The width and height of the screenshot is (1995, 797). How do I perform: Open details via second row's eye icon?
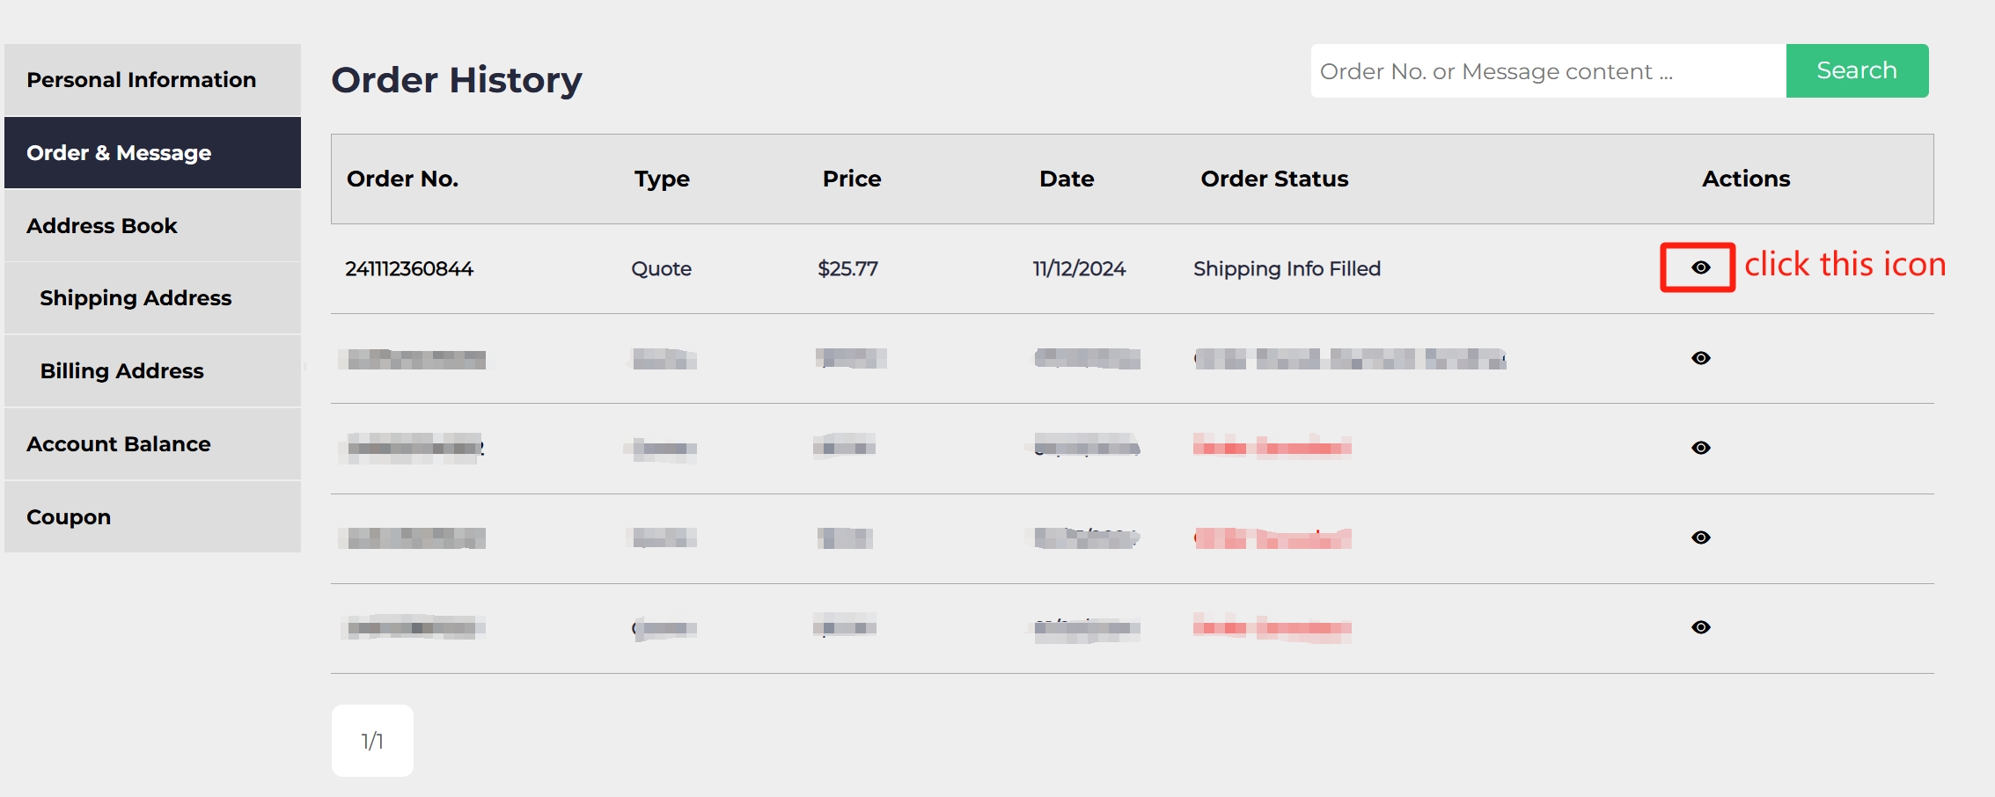pyautogui.click(x=1700, y=358)
